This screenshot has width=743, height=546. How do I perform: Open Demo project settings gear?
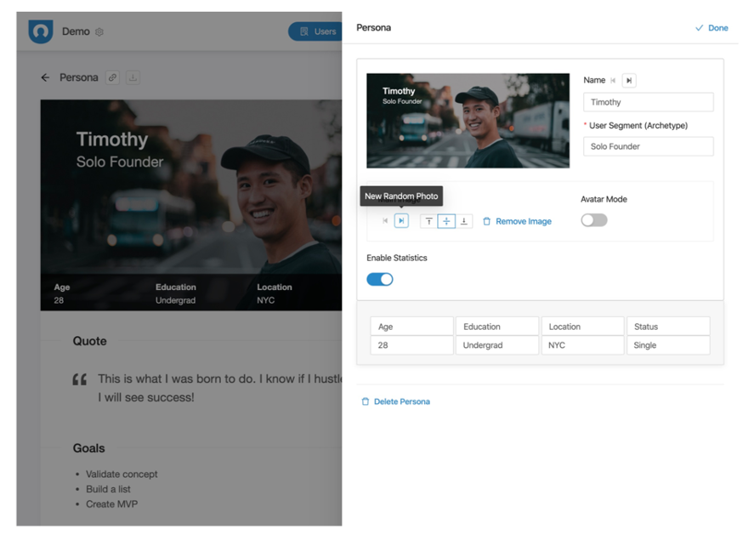tap(99, 32)
